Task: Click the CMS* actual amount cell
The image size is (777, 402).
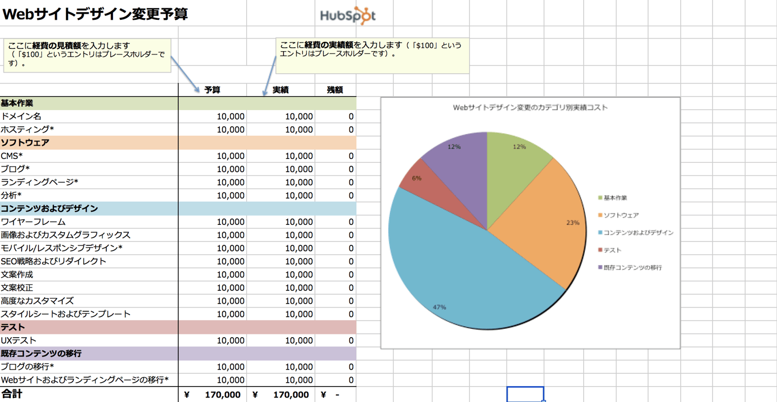Action: [281, 156]
